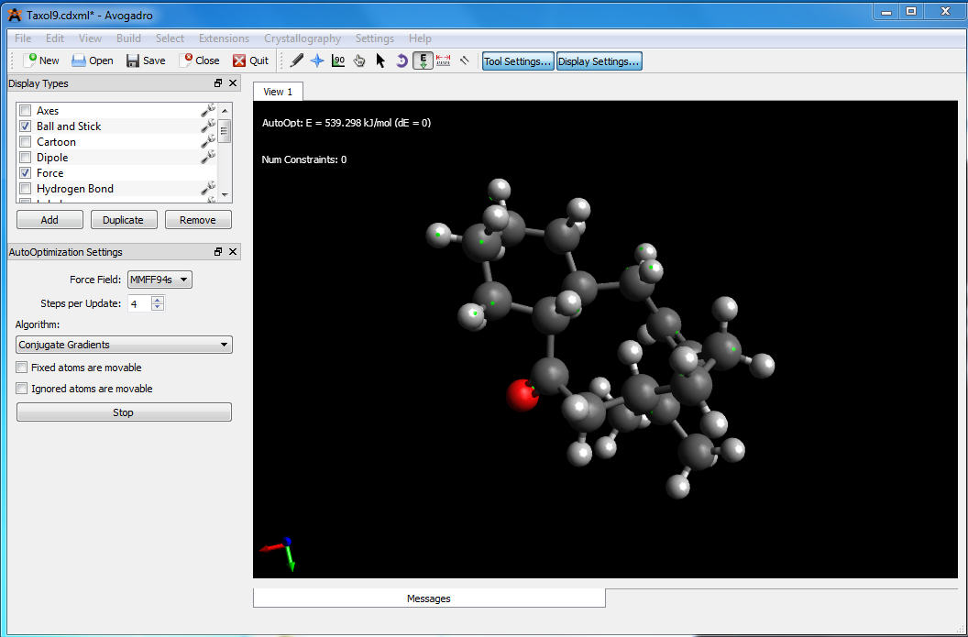Select the Bond Centric Manipulate tool
The image size is (968, 637).
tap(338, 60)
